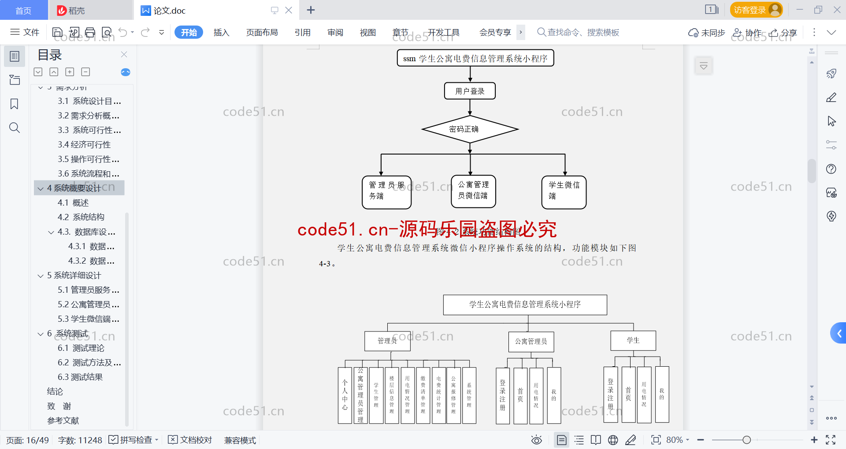Expand the ribbon with the chevron

click(x=831, y=32)
